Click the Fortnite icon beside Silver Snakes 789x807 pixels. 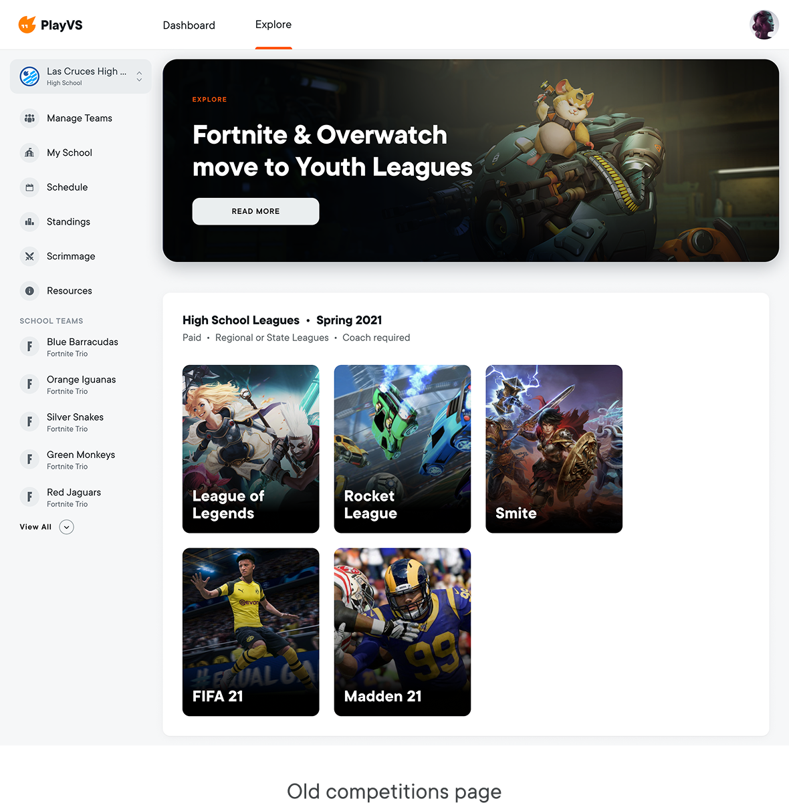click(x=29, y=422)
